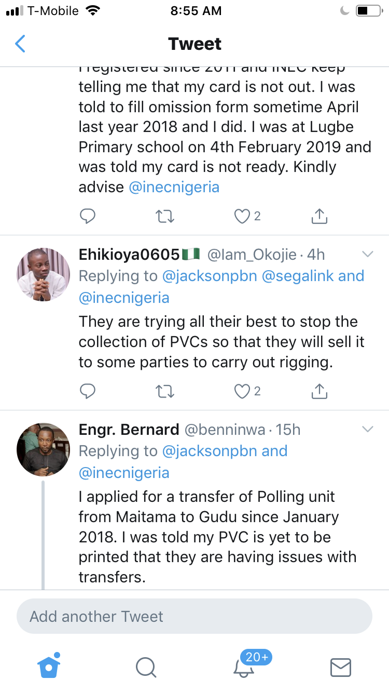Tap the Add another Tweet field

pos(195,616)
